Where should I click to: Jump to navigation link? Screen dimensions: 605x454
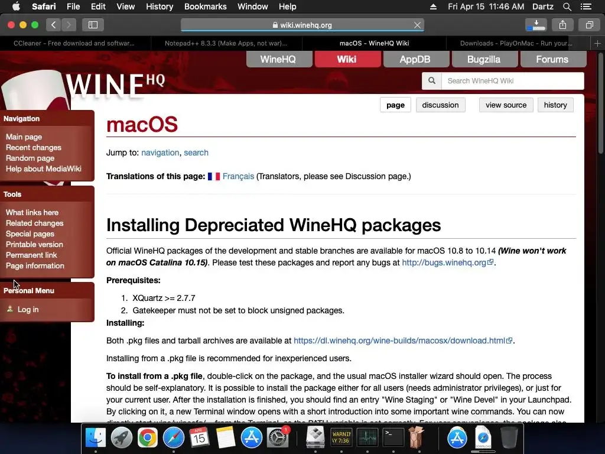[x=160, y=153]
